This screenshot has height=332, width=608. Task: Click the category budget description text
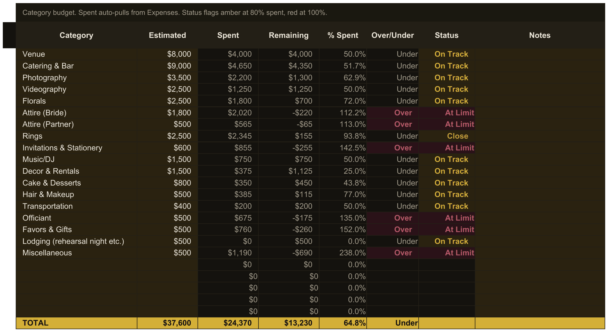tap(175, 13)
